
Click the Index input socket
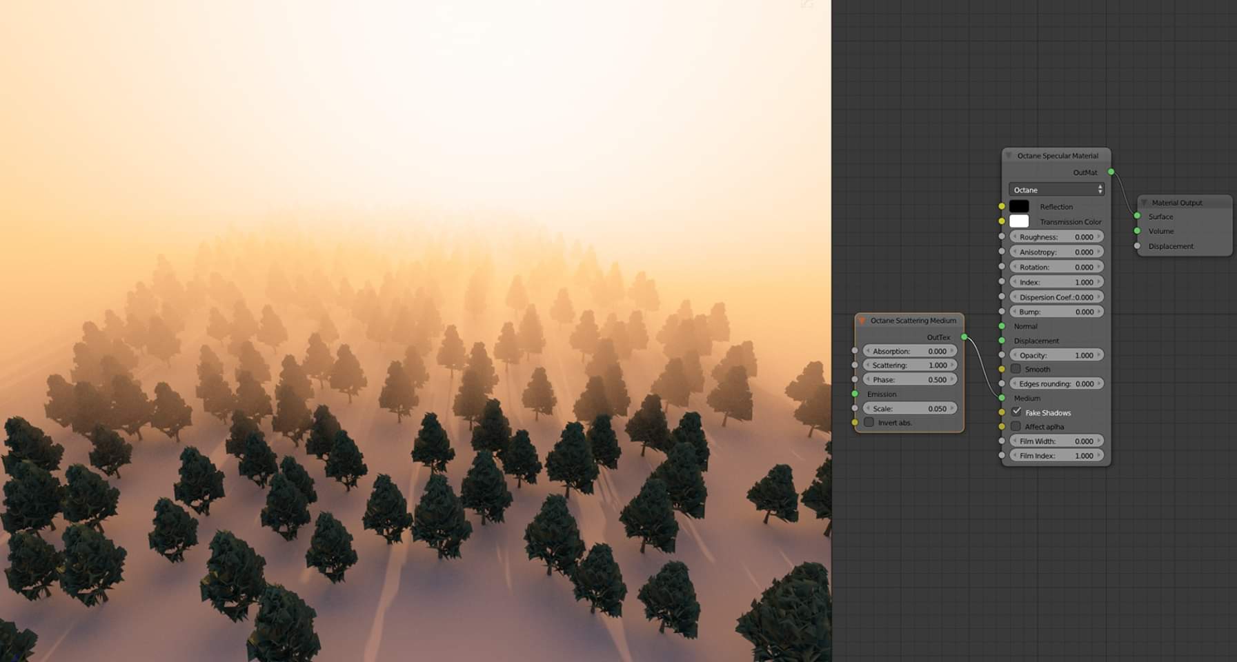pyautogui.click(x=1002, y=282)
